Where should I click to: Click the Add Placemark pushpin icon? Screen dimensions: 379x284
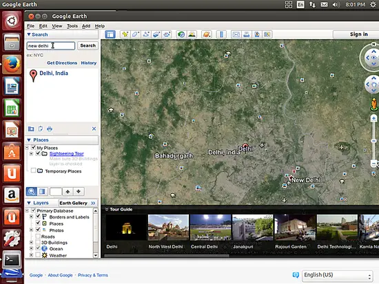click(125, 34)
